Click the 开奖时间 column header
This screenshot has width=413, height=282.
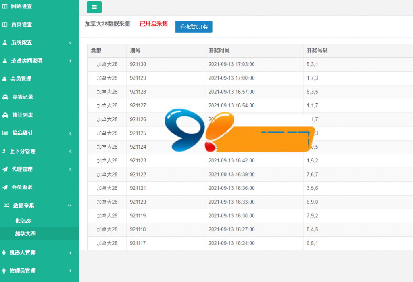pos(219,51)
